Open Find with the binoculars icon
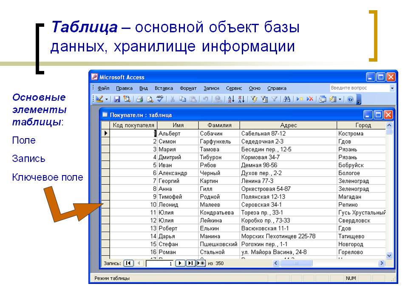Image resolution: width=408 pixels, height=306 pixels. click(287, 99)
